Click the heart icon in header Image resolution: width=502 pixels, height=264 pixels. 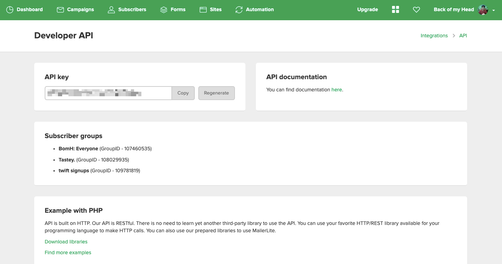[416, 10]
